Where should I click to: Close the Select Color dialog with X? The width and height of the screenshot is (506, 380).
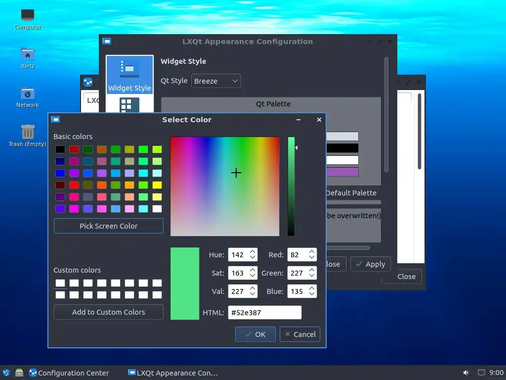319,120
